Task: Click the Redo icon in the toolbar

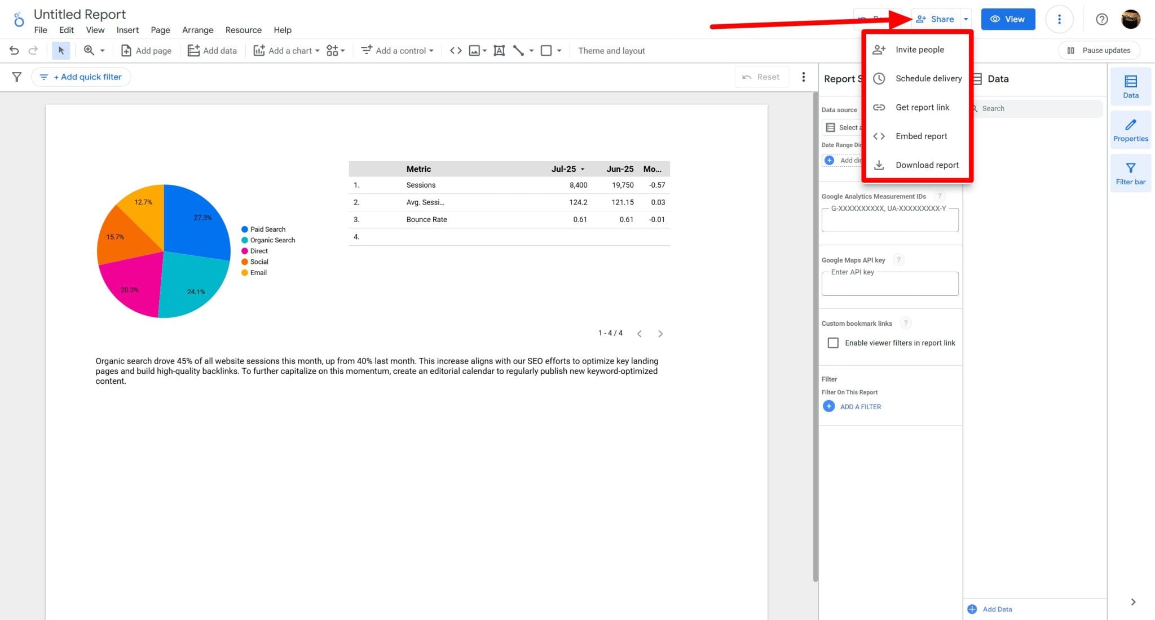Action: tap(32, 50)
